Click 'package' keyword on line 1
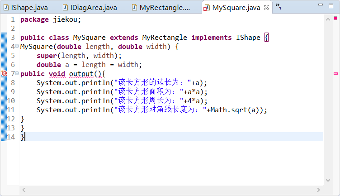 [34, 19]
